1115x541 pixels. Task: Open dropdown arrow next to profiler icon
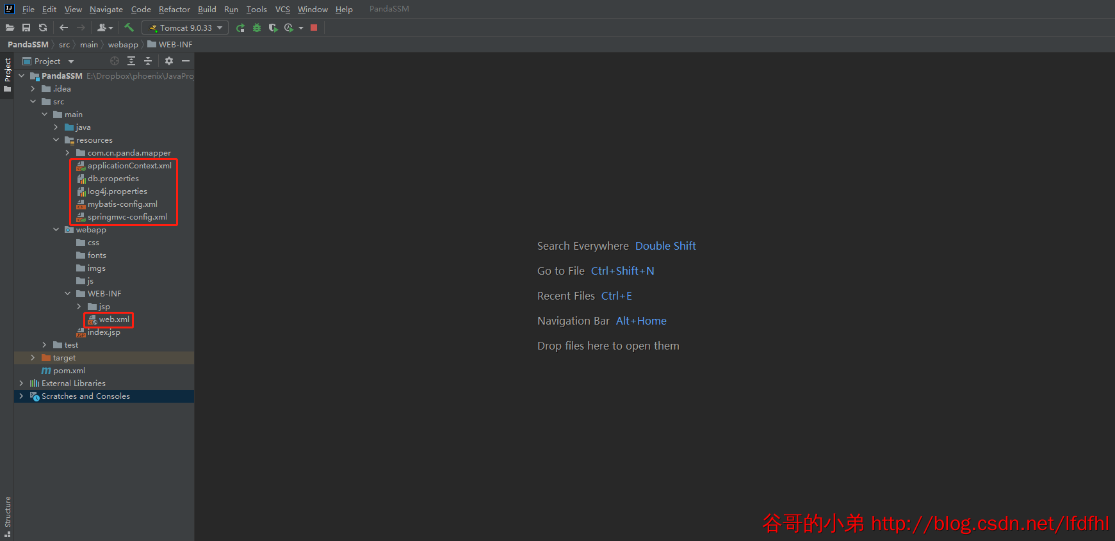(x=301, y=28)
